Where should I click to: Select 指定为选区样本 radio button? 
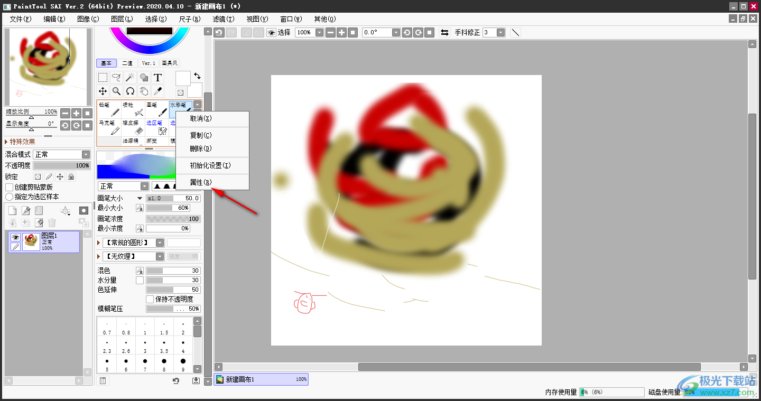click(9, 197)
